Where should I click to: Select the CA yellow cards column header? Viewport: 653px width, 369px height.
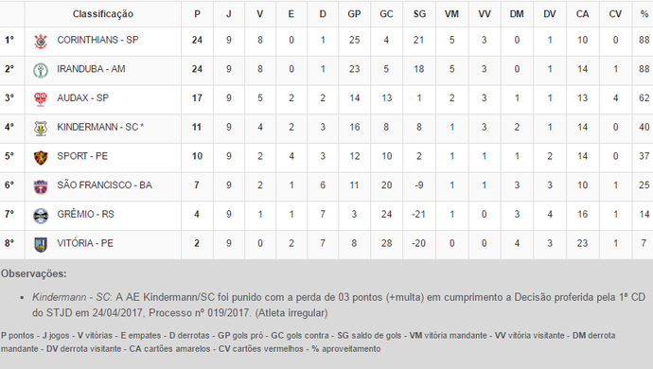pyautogui.click(x=582, y=14)
